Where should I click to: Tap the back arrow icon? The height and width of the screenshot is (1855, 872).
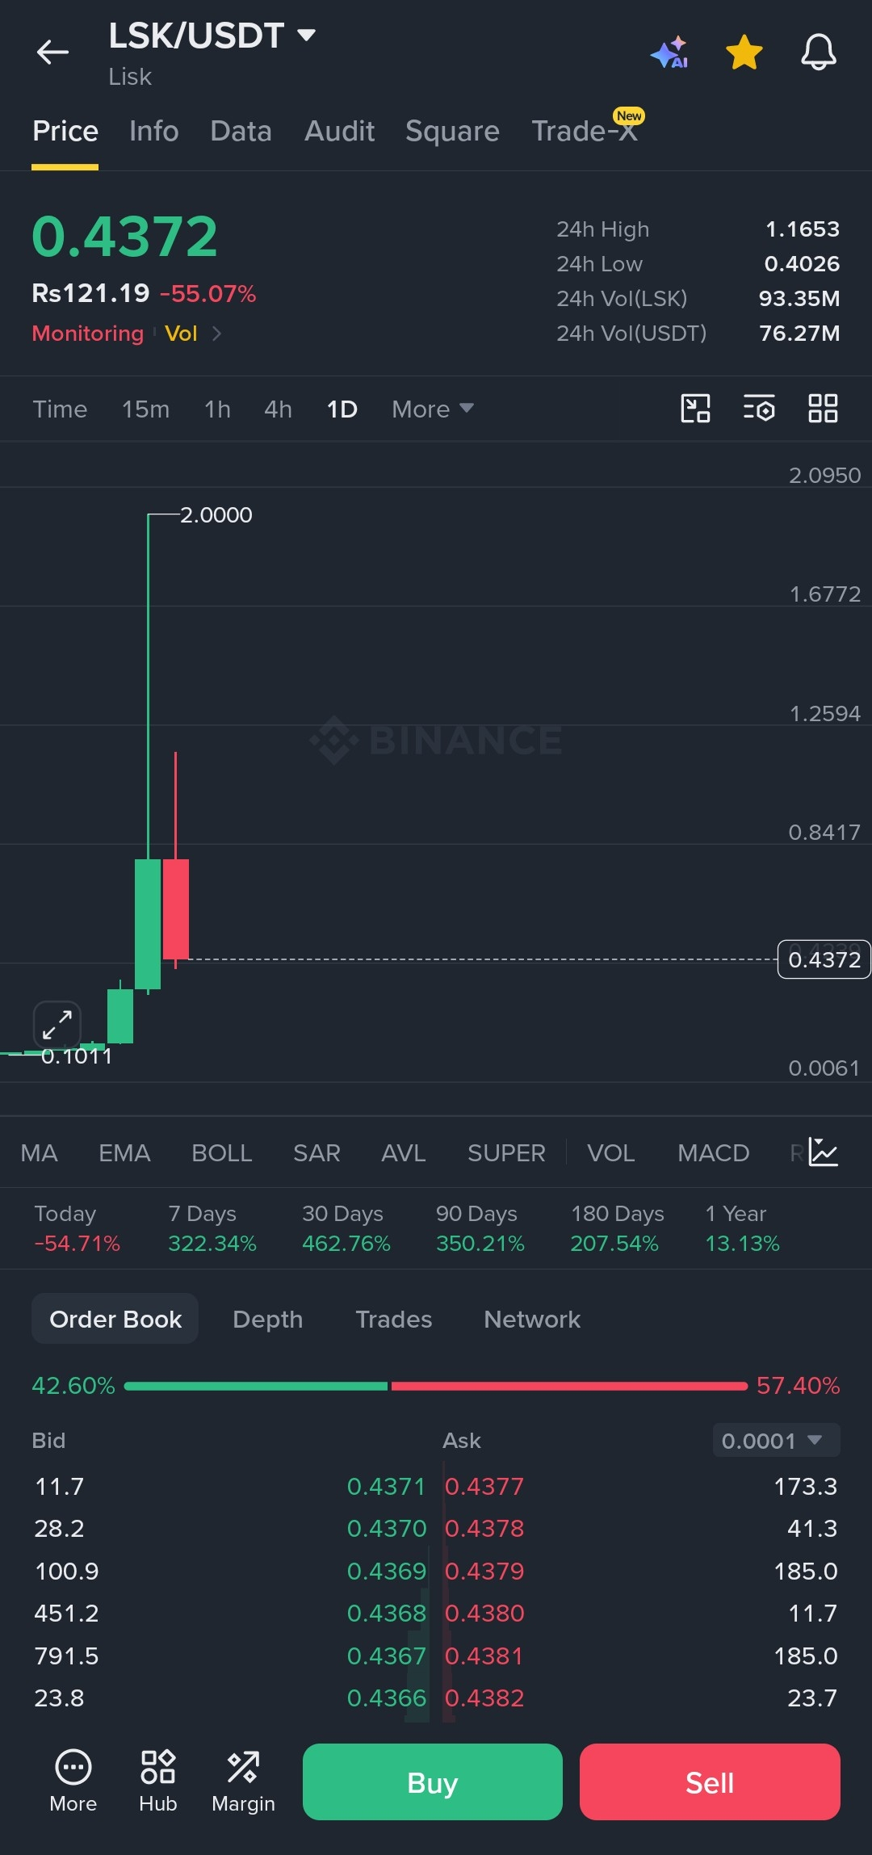tap(52, 52)
